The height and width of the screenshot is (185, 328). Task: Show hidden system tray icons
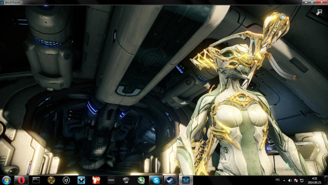284,180
